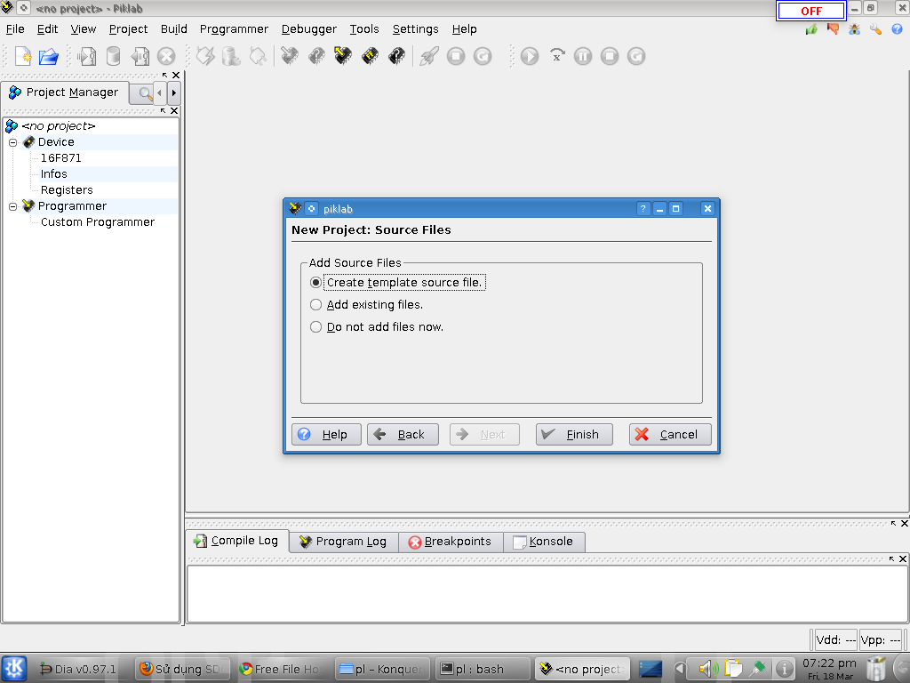Screen dimensions: 910x683
Task: Switch to pl : bash taskbar entry
Action: pyautogui.click(x=483, y=669)
